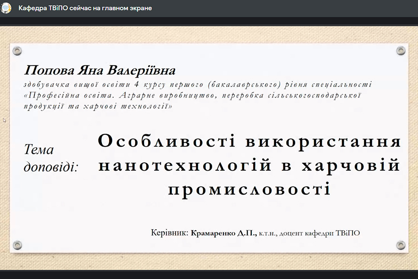418x279 pixels.
Task: Click 'нанотехнологій в харчовій' title line
Action: point(249,166)
